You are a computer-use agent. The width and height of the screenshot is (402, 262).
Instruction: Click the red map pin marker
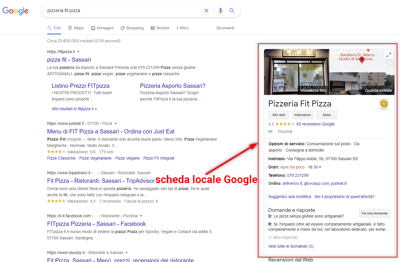[362, 60]
